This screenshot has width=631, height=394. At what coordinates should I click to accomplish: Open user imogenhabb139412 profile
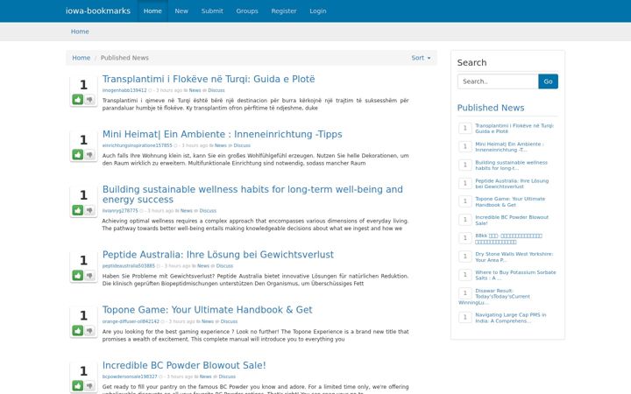124,90
